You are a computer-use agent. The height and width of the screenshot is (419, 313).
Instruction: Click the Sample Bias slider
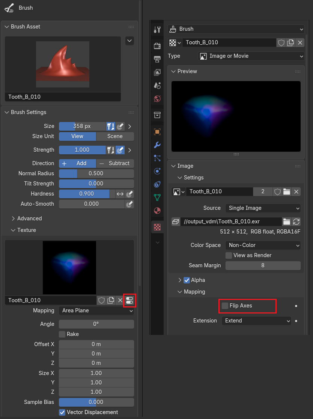[x=96, y=402]
